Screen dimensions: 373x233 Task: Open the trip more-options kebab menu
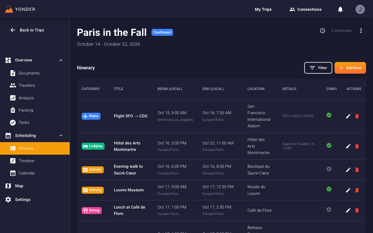coord(361,31)
